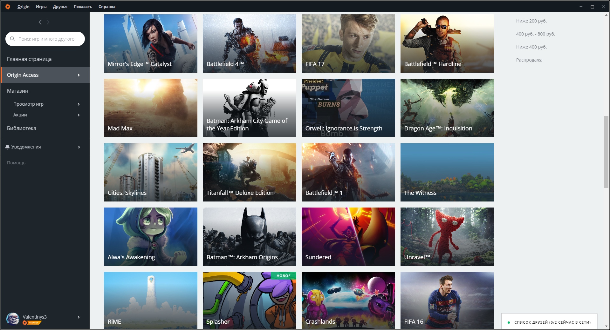Open the FIFA 17 game tile
This screenshot has width=610, height=330.
pyautogui.click(x=348, y=43)
